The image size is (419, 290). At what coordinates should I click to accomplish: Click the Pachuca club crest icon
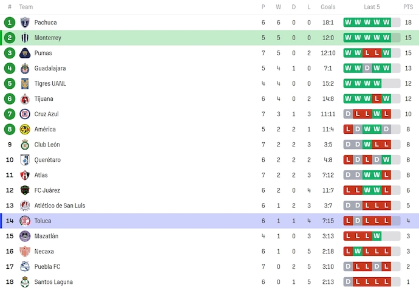tap(25, 22)
